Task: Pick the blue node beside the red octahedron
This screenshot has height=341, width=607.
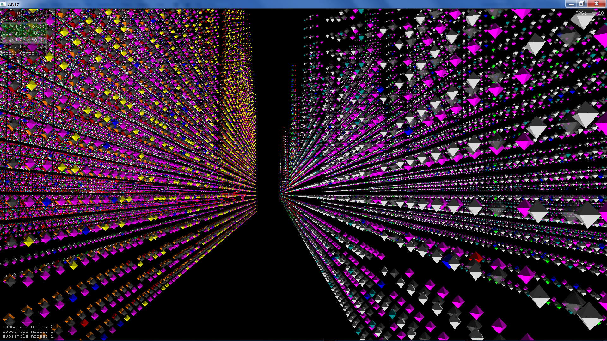Action: tap(447, 262)
